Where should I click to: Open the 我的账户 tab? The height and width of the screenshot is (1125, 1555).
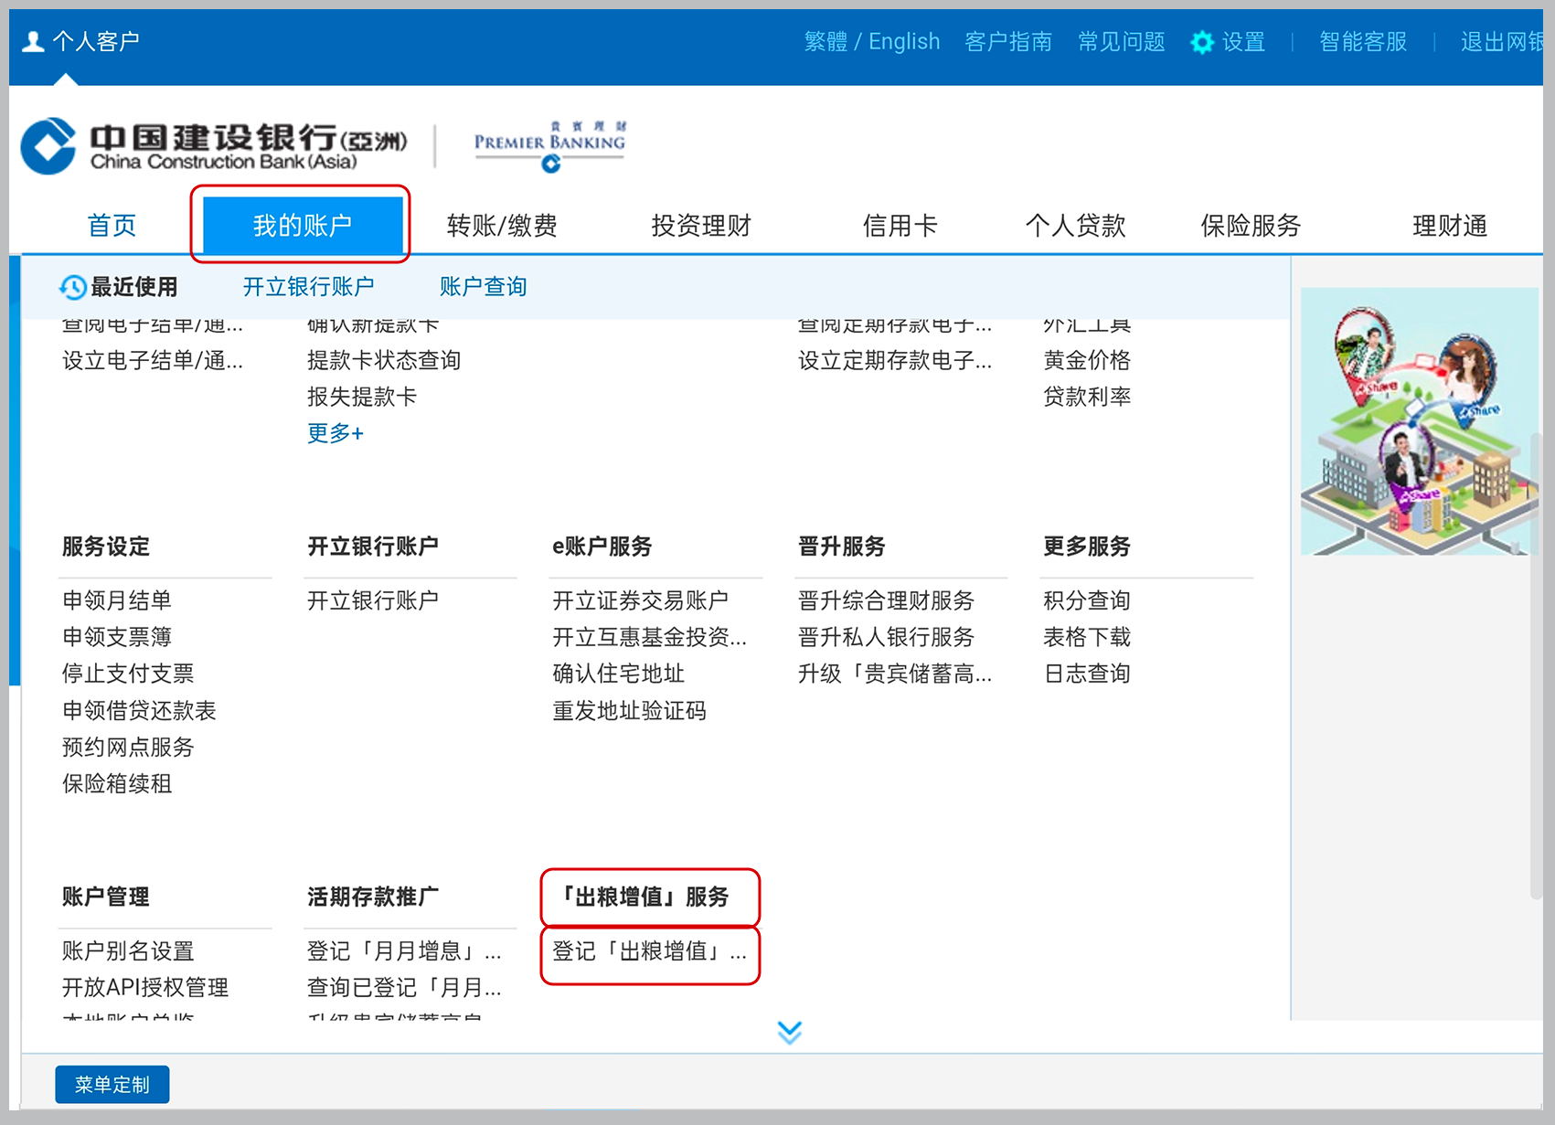(x=302, y=225)
